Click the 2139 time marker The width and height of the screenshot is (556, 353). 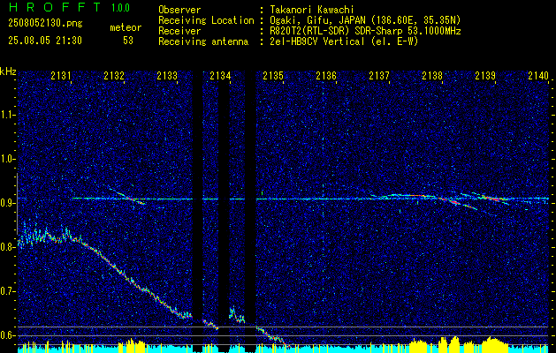point(485,75)
